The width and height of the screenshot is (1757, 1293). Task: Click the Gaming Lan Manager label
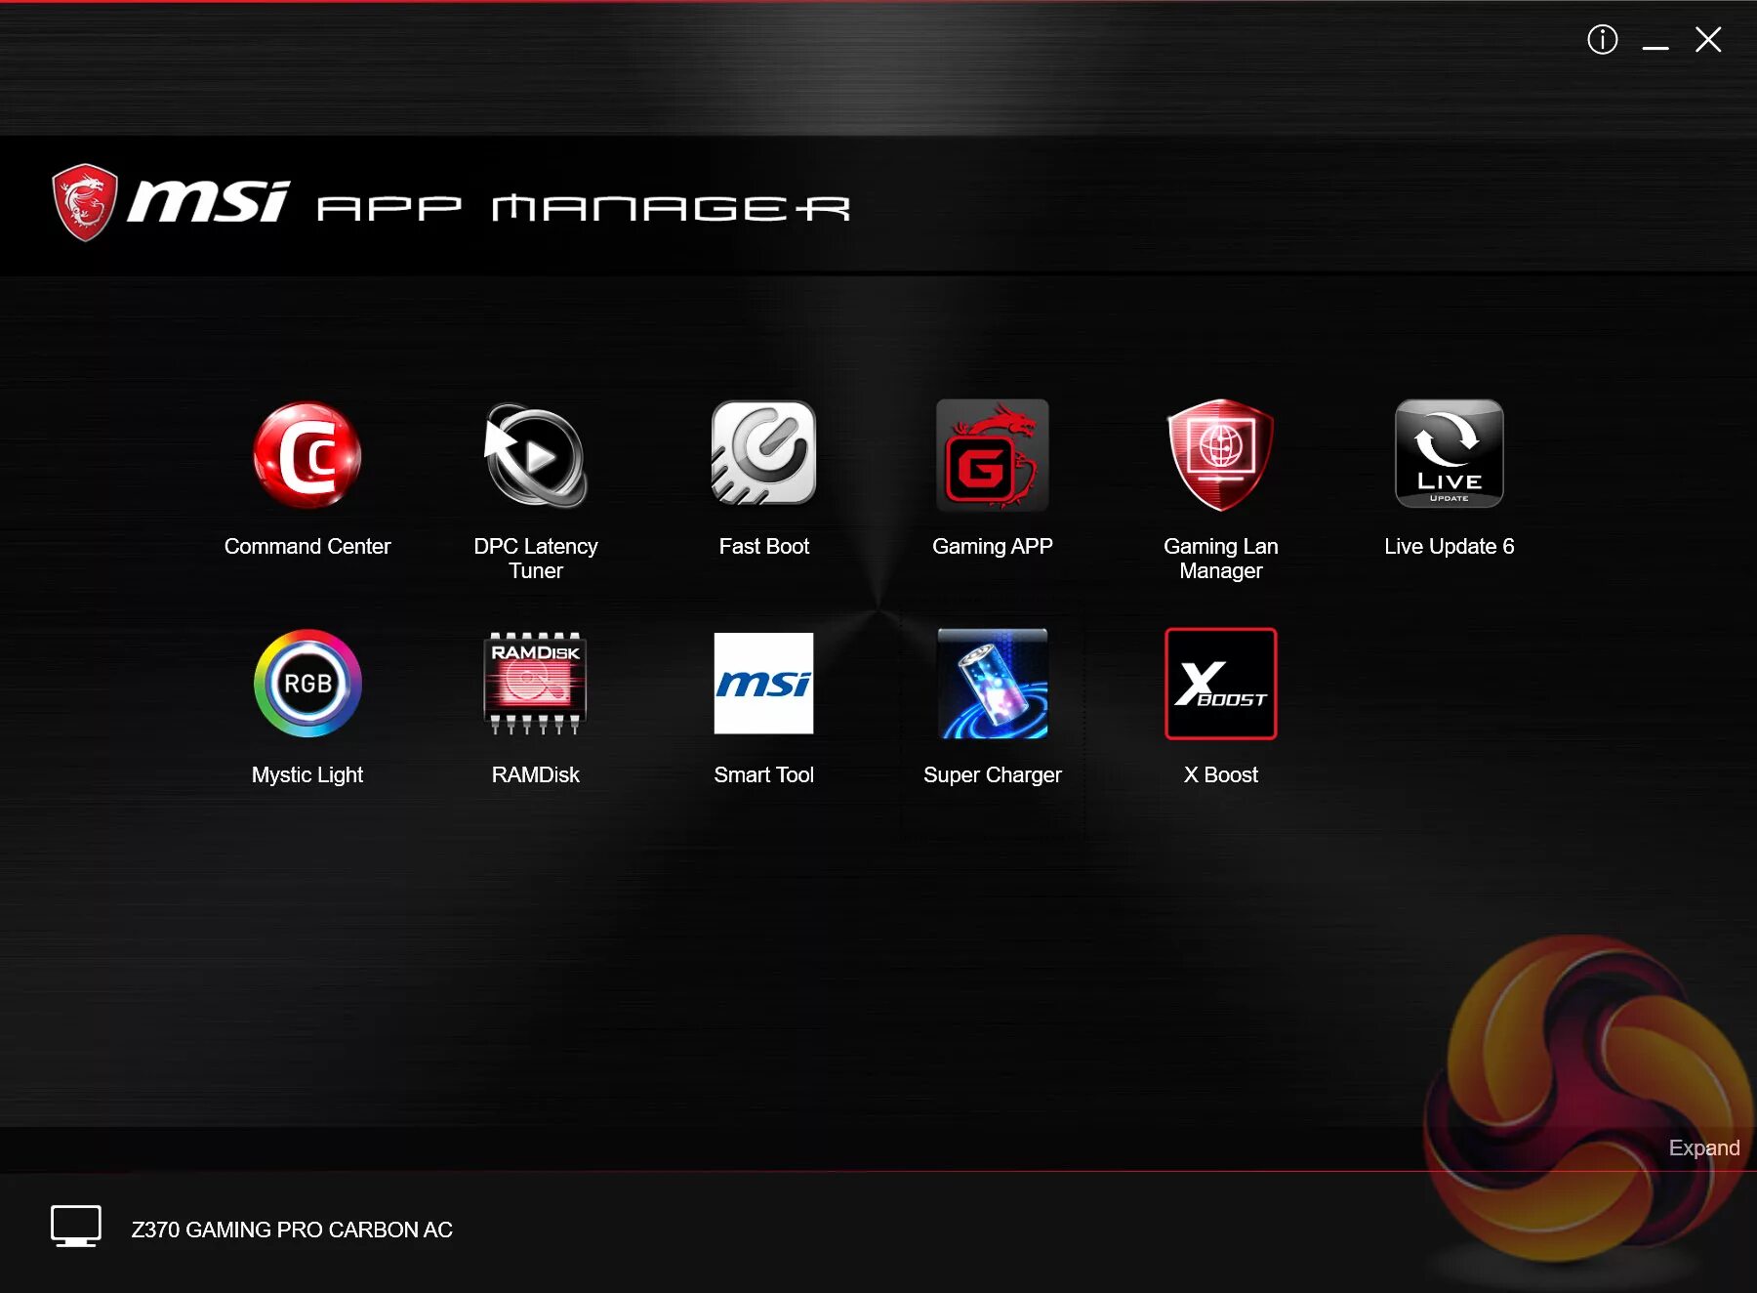point(1221,559)
